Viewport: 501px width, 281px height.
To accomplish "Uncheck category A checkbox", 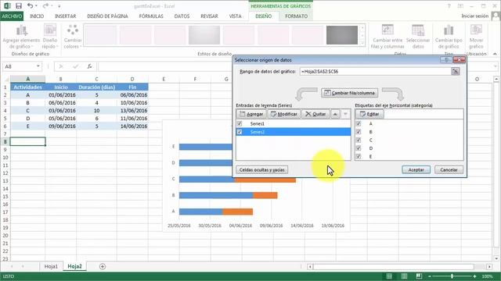I will (359, 123).
